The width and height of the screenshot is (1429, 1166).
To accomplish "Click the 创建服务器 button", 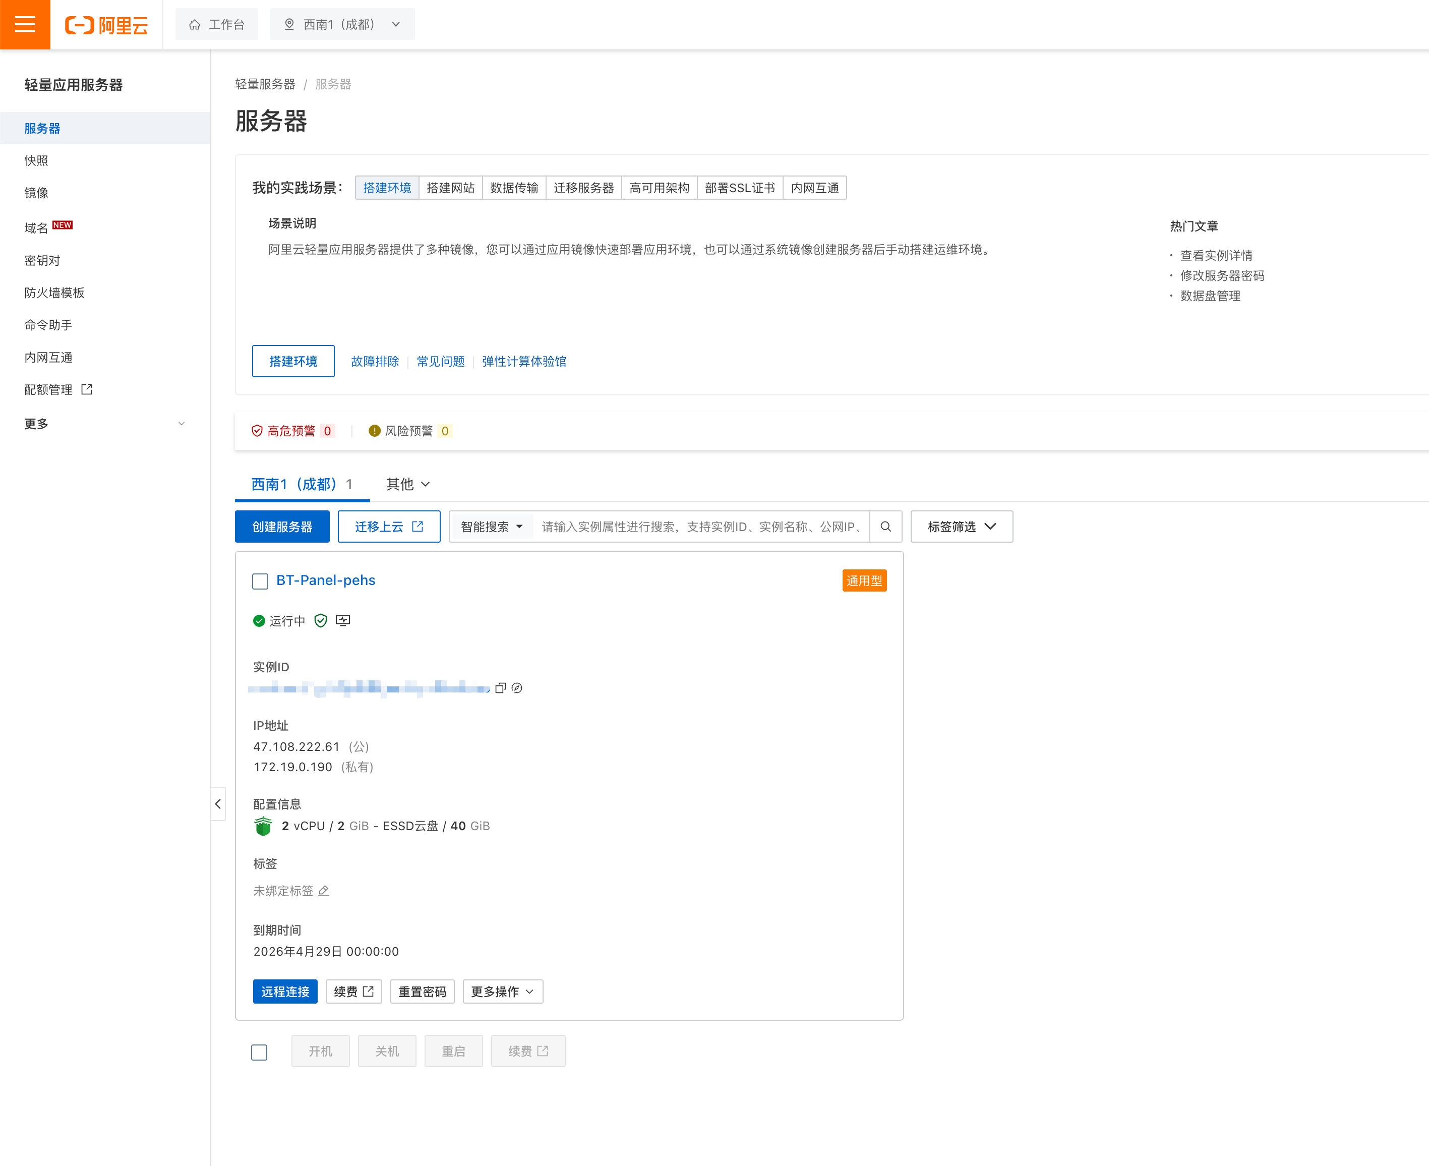I will 282,527.
